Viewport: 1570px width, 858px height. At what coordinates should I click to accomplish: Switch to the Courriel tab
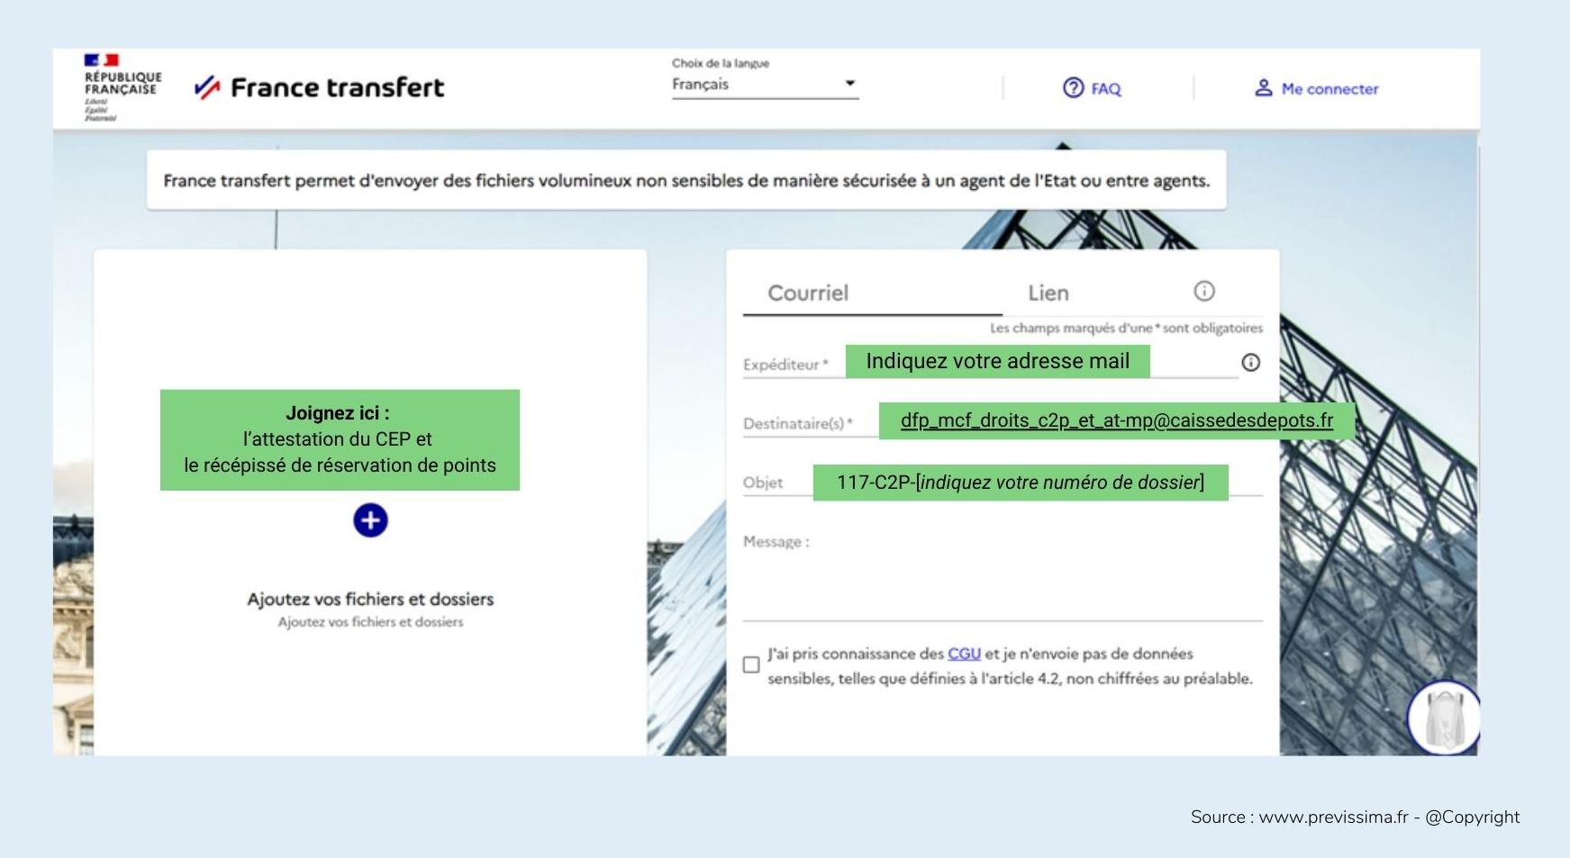[x=807, y=294]
